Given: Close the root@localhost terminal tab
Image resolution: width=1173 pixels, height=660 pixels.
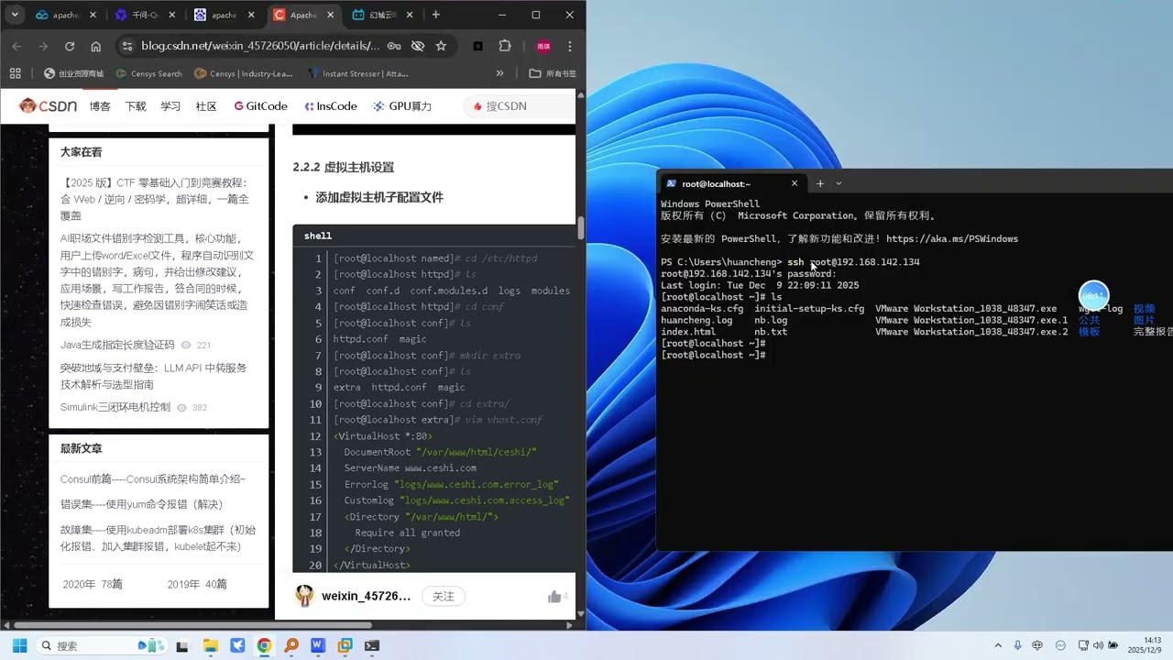Looking at the screenshot, I should [795, 183].
